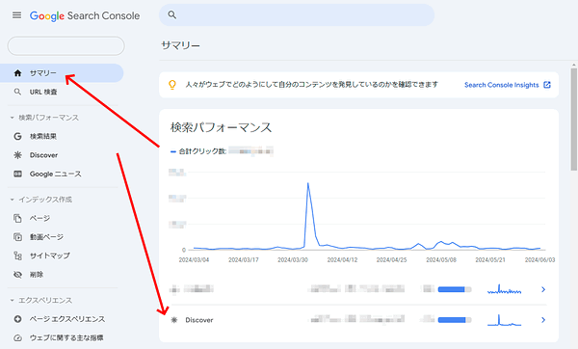Click the first row sparkline thumbnail

tap(504, 289)
